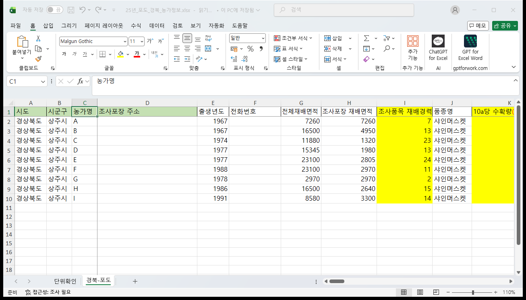The width and height of the screenshot is (526, 300).
Task: Toggle middle vertical alignment
Action: click(187, 38)
